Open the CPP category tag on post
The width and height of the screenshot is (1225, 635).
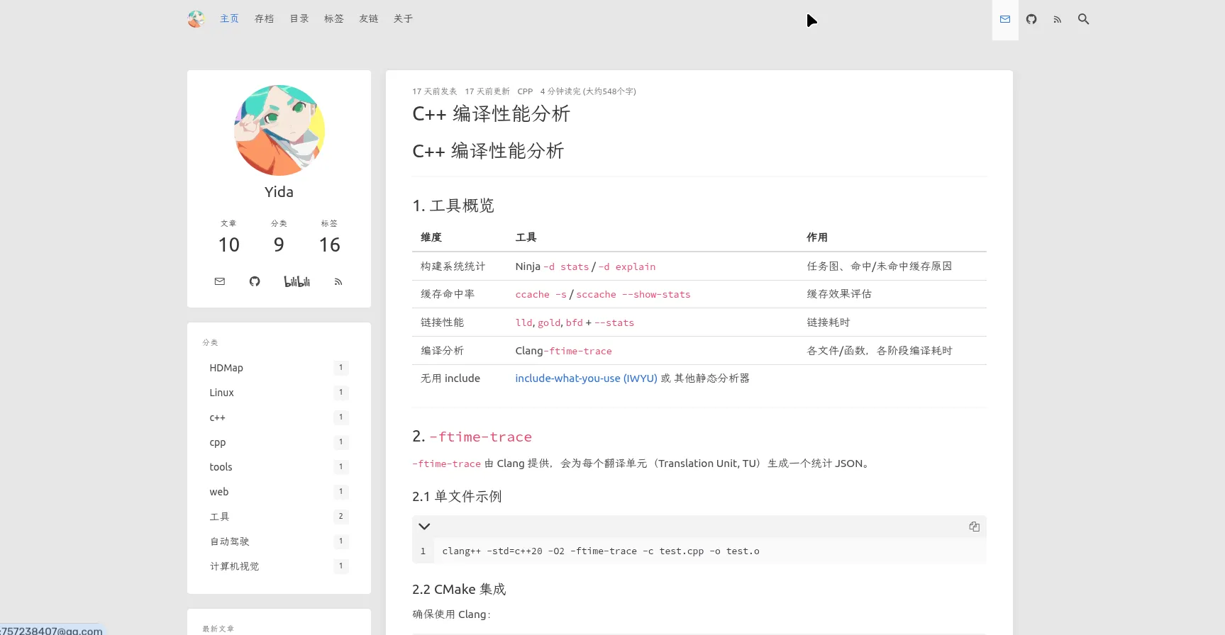pyautogui.click(x=525, y=91)
